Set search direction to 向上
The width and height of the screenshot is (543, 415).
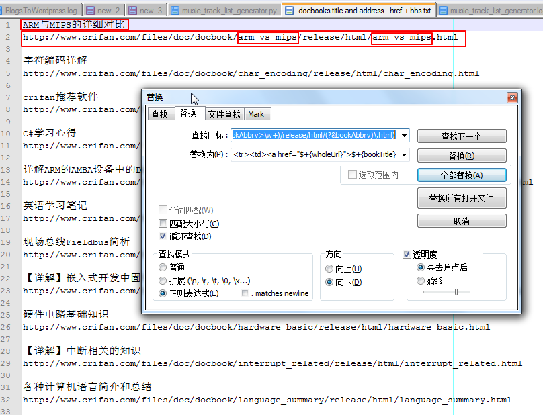tap(329, 269)
